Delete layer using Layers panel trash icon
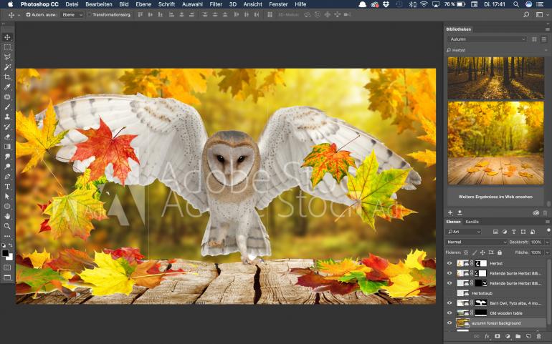Viewport: 552px width, 344px height. pyautogui.click(x=538, y=336)
